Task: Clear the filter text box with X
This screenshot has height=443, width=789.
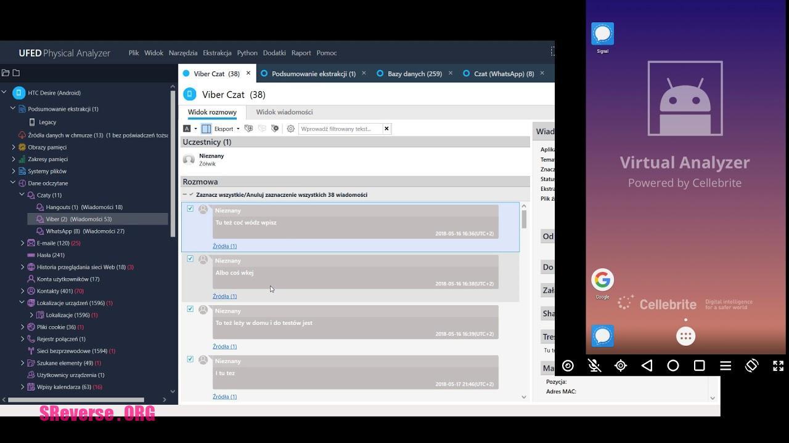Action: point(386,129)
